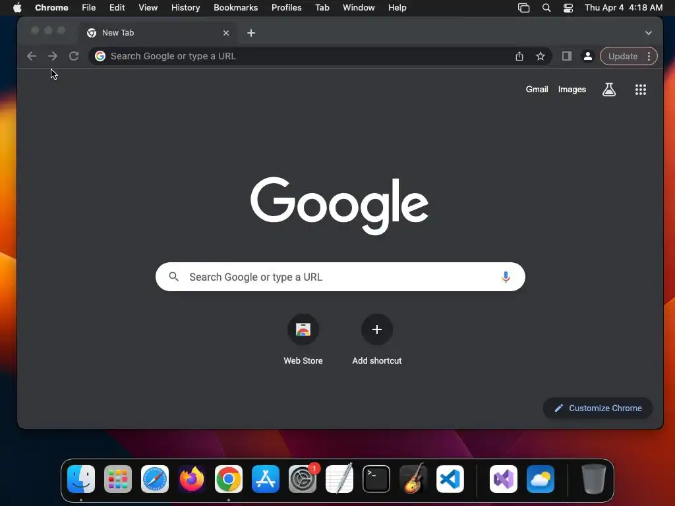This screenshot has width=675, height=506.
Task: Open Finder in the Dock
Action: [x=81, y=479]
